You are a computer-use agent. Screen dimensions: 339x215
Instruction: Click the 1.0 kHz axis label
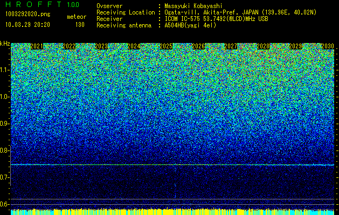tap(4, 97)
